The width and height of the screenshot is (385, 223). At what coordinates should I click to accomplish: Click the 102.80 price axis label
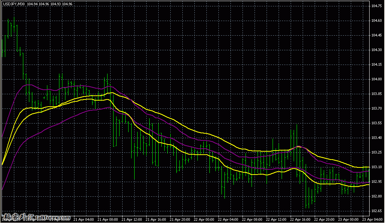377,196
